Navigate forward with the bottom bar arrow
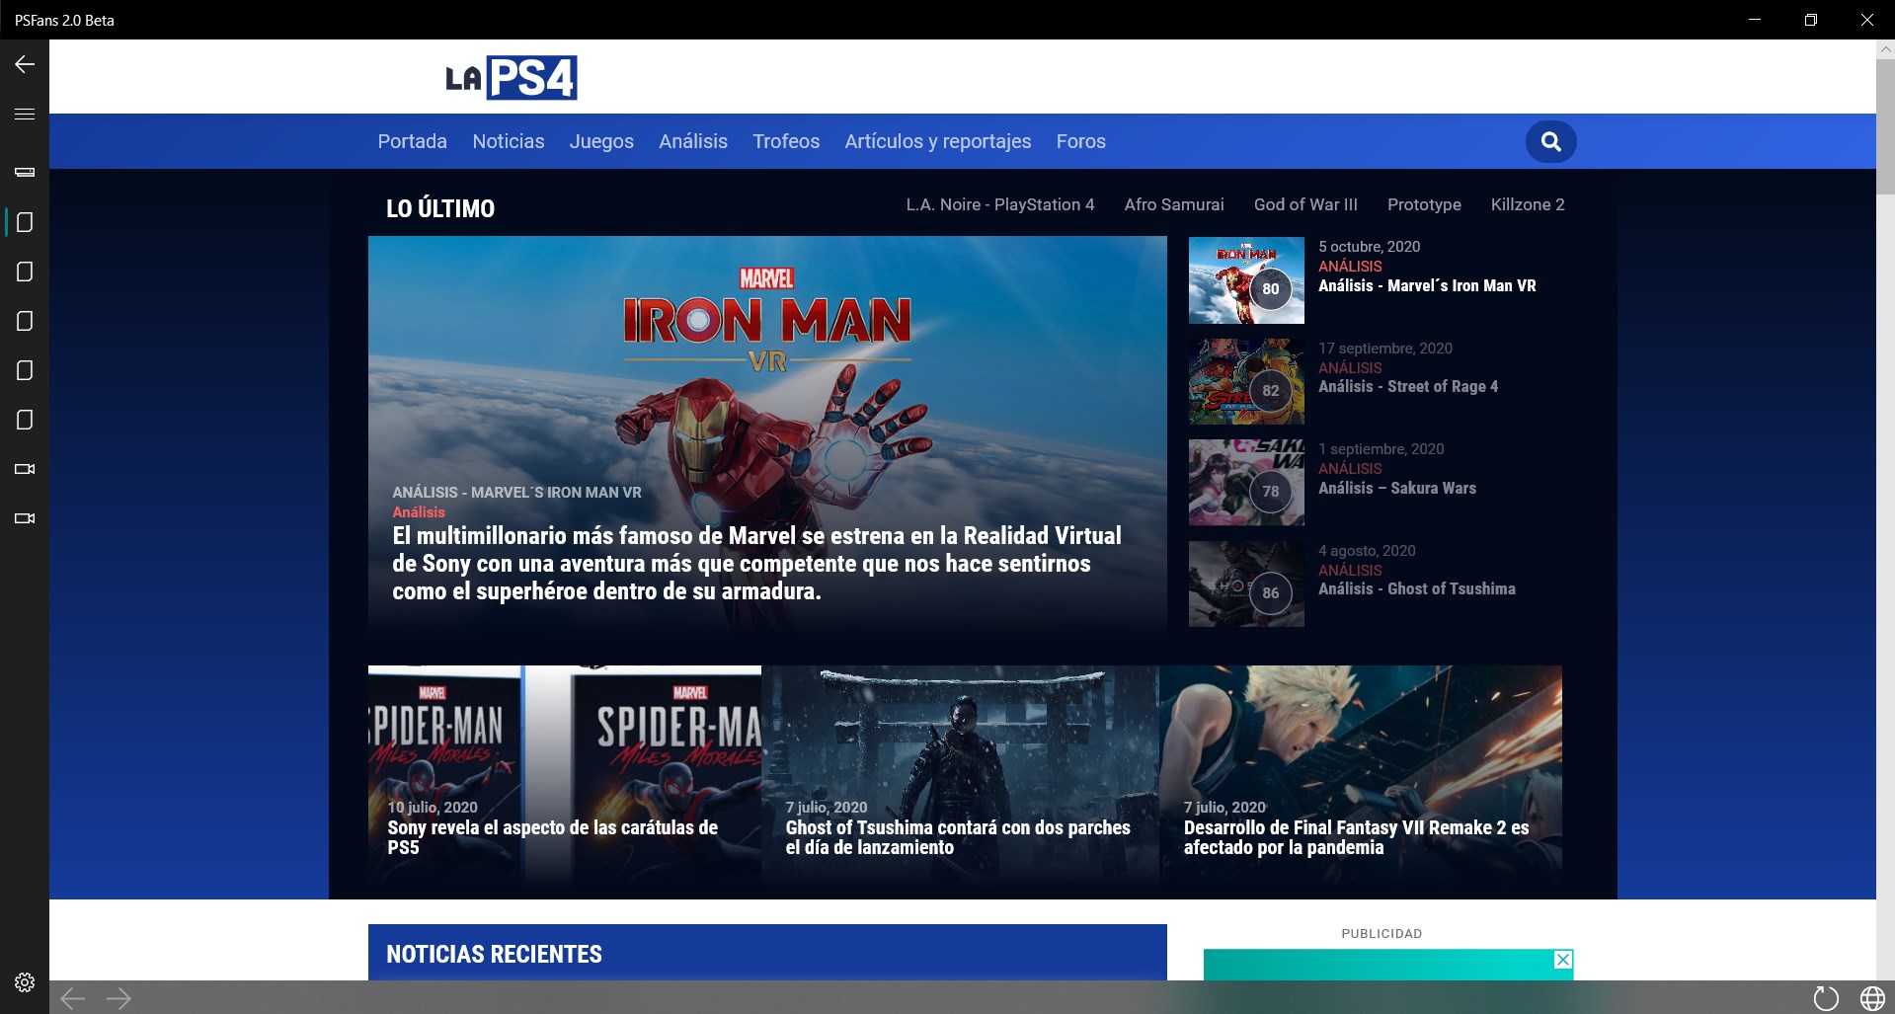 pos(118,998)
